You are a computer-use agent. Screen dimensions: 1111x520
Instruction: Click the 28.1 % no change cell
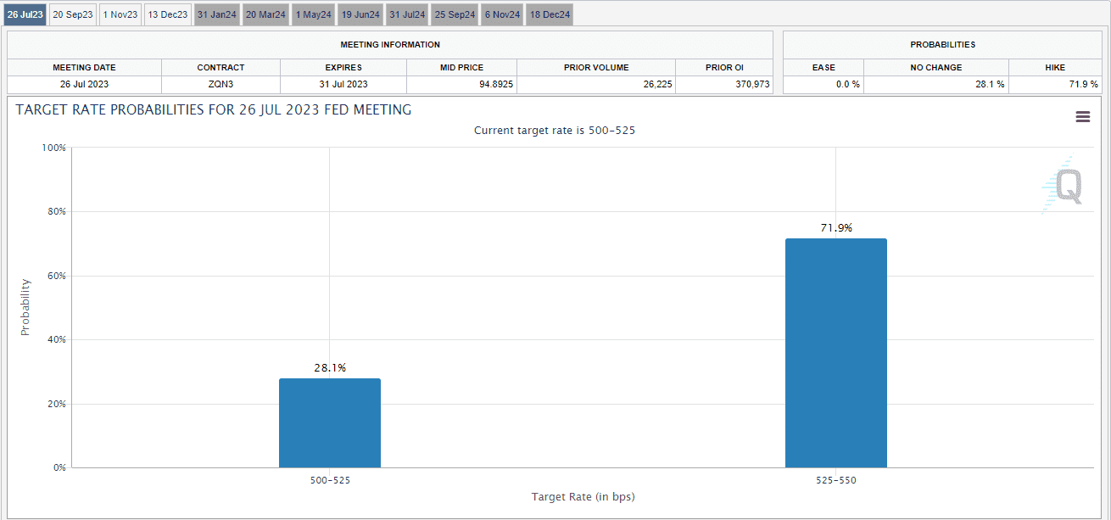click(936, 84)
